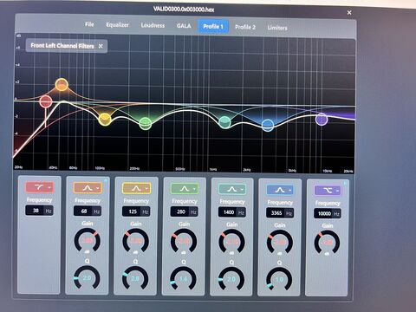This screenshot has width=416, height=312.
Task: Open the purple shelf filter type dropdown
Action: click(x=328, y=191)
